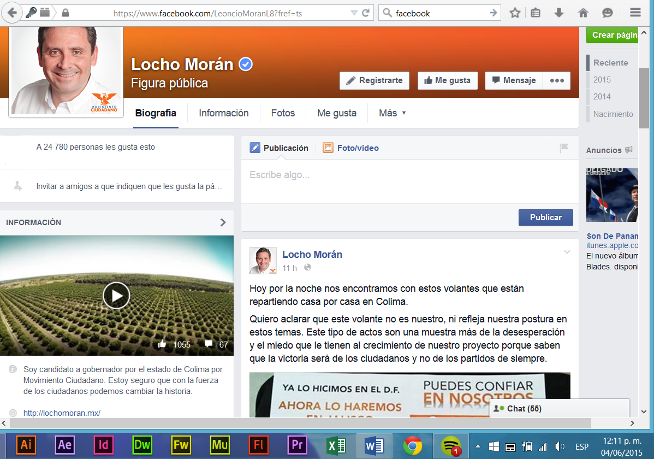Open Locho Morán post author link
This screenshot has height=459, width=654.
(312, 254)
